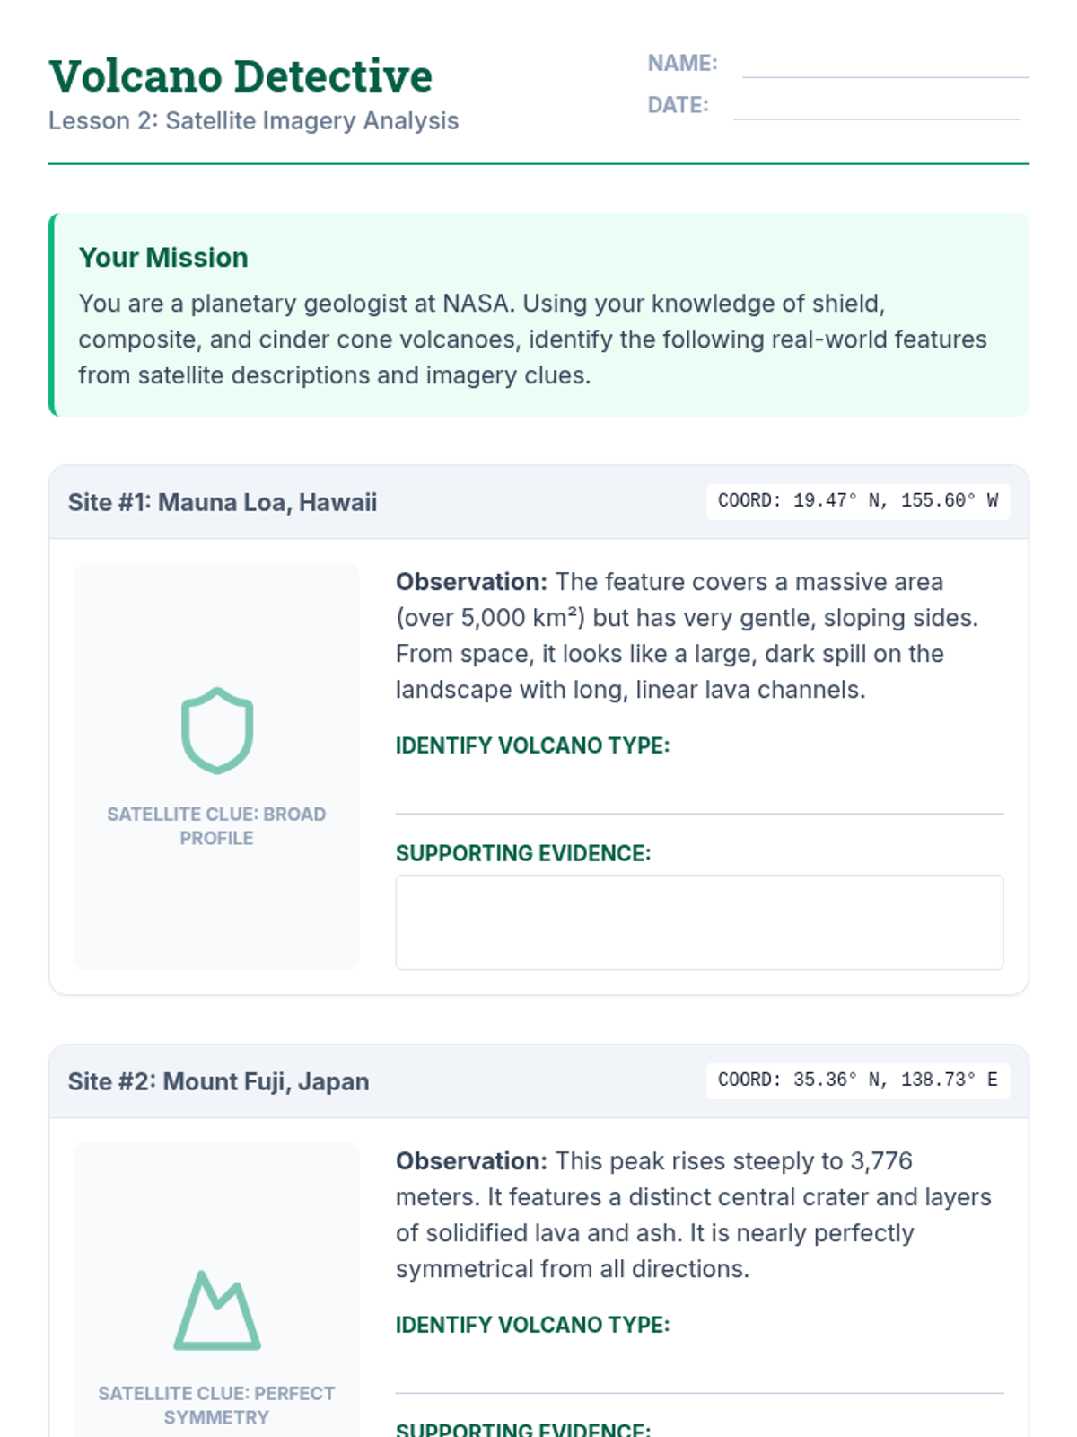This screenshot has width=1077, height=1437.
Task: Click Site #1 Supporting Evidence text box
Action: click(699, 922)
